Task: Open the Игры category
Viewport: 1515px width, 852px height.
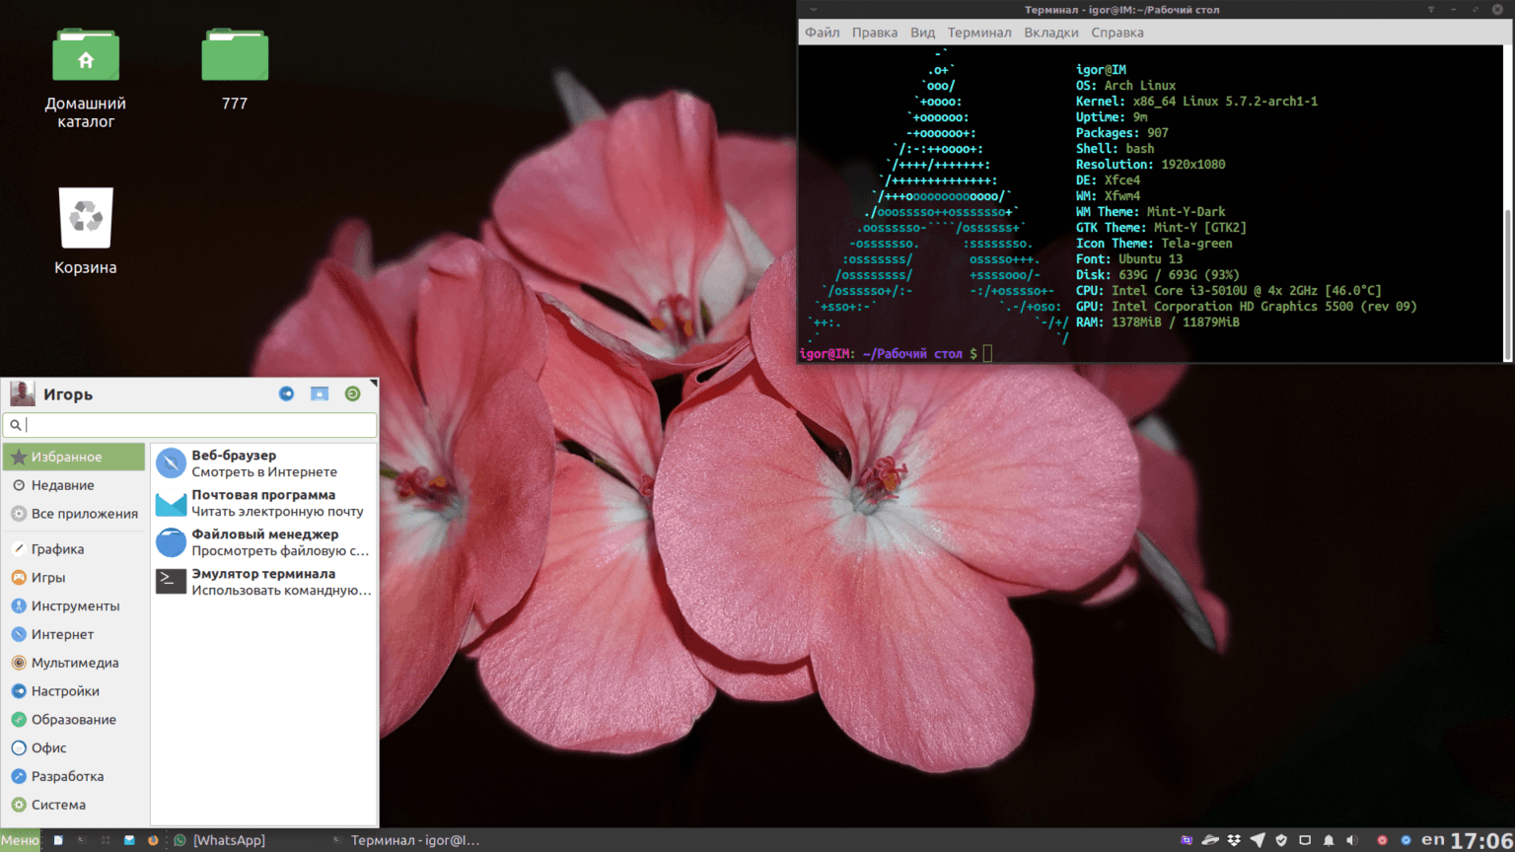Action: [74, 578]
